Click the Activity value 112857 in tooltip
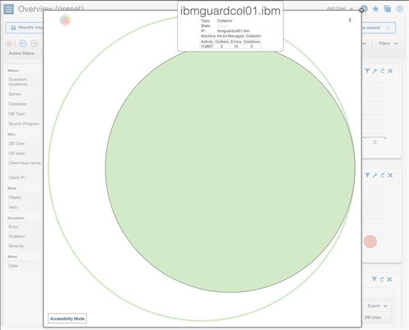Screen dimensions: 409x330 click(x=207, y=46)
